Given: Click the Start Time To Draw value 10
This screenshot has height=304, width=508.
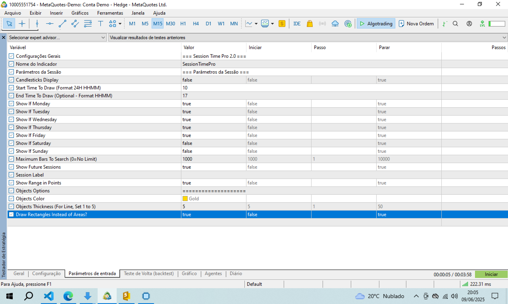Looking at the screenshot, I should tap(185, 88).
